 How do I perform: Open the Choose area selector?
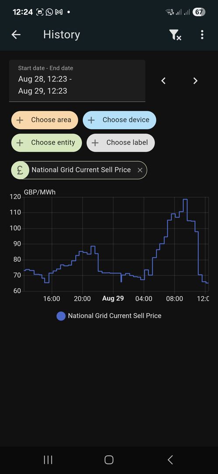pyautogui.click(x=45, y=120)
